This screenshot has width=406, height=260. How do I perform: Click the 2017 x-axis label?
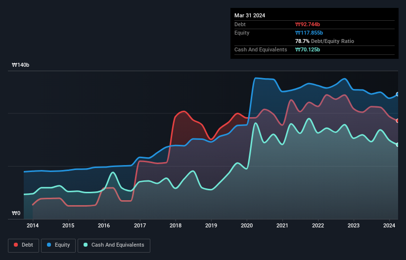pos(140,225)
